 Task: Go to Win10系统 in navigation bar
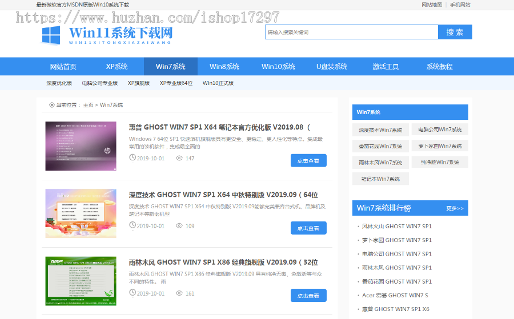click(278, 67)
